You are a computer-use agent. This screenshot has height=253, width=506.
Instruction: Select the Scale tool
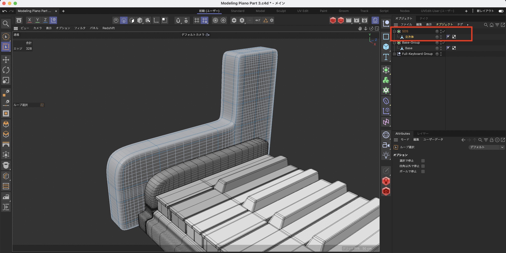6,80
